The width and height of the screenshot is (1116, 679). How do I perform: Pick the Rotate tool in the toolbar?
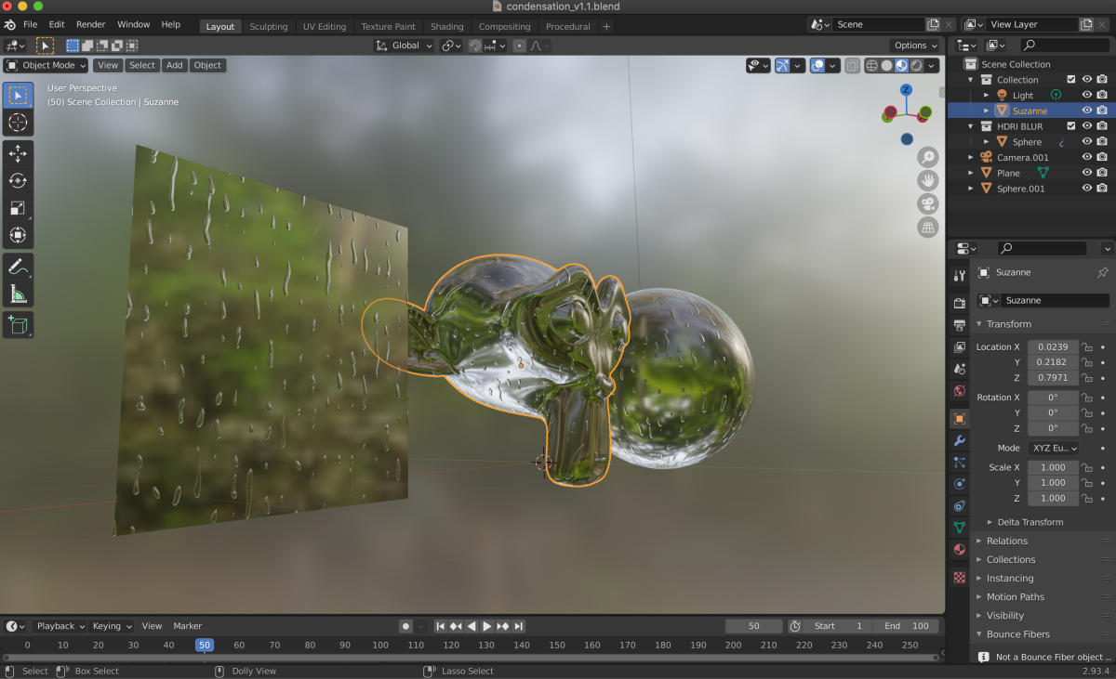18,180
